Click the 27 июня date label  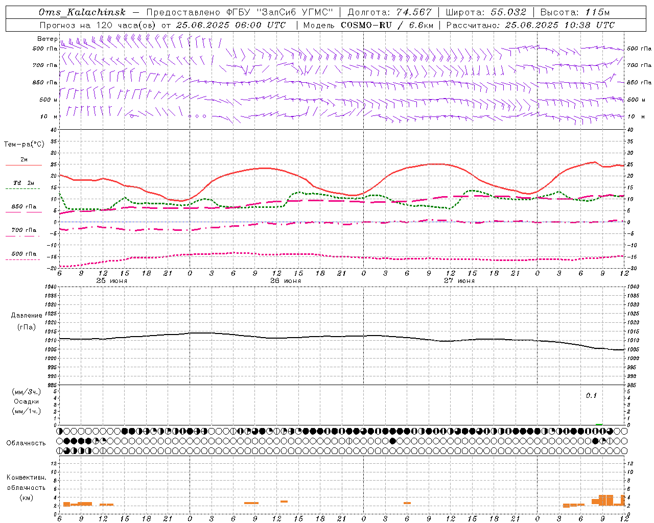click(459, 281)
